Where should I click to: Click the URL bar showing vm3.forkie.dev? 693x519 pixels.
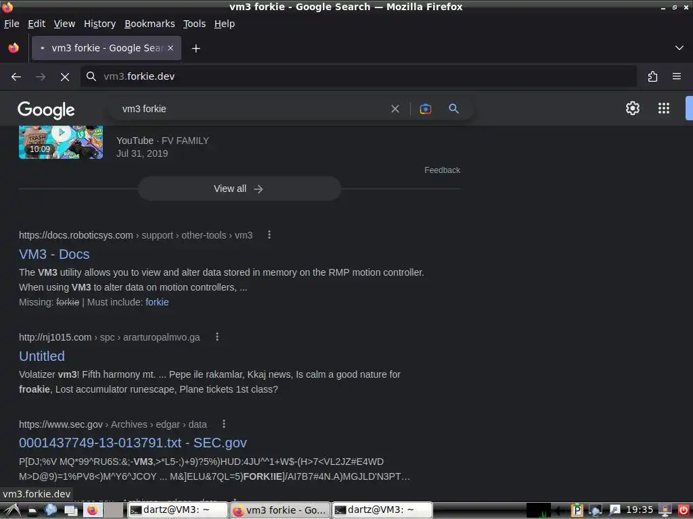(x=358, y=77)
